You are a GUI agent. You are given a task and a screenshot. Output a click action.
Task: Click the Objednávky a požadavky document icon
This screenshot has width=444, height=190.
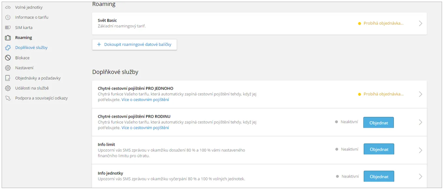8,78
